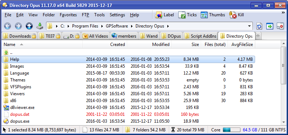Select GPSoftware in the path bar
Screen dimensions: 288x135
pos(117,26)
